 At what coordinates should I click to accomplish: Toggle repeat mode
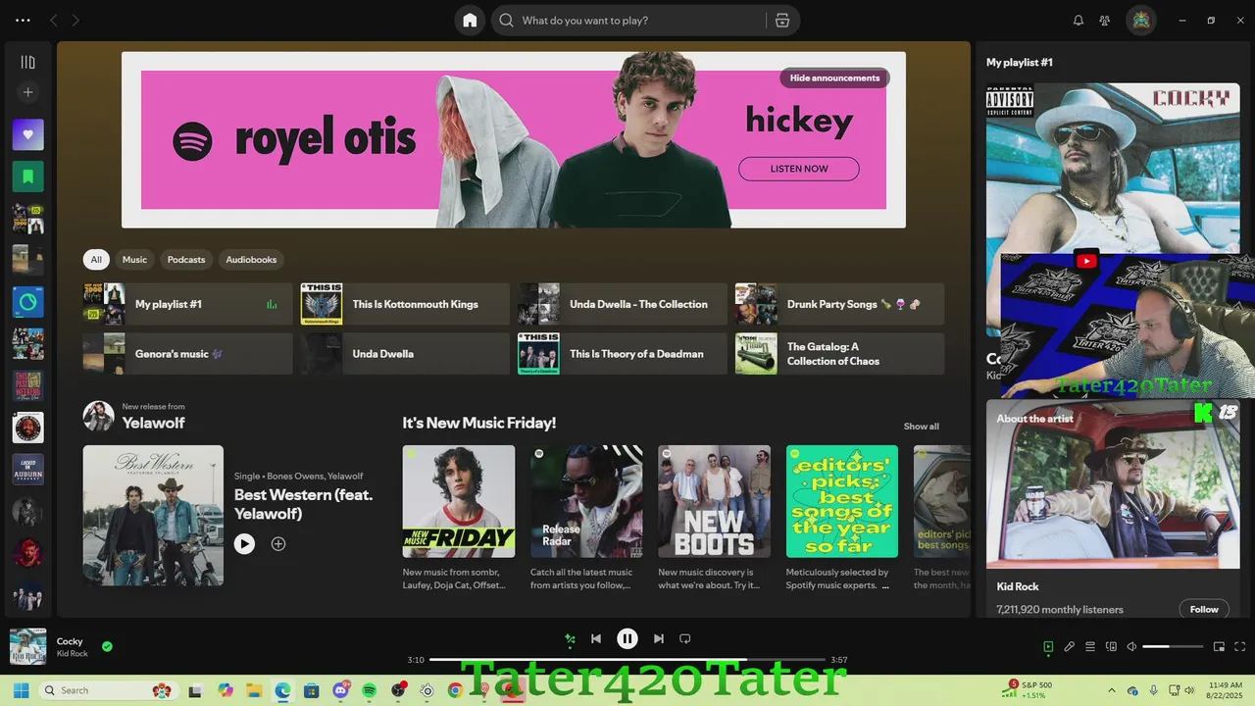pos(685,639)
